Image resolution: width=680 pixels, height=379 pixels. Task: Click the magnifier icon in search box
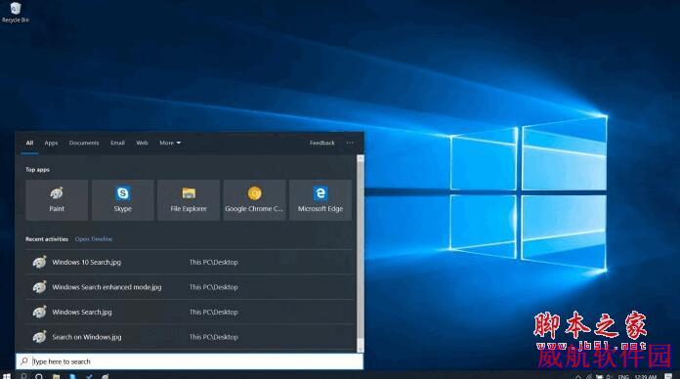pyautogui.click(x=24, y=361)
